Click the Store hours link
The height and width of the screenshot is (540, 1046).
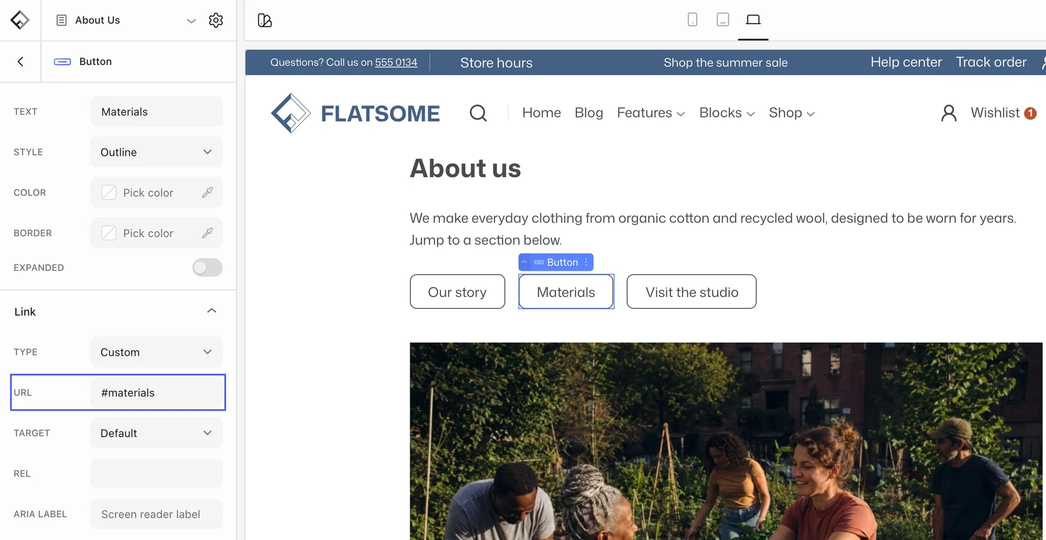(x=496, y=63)
